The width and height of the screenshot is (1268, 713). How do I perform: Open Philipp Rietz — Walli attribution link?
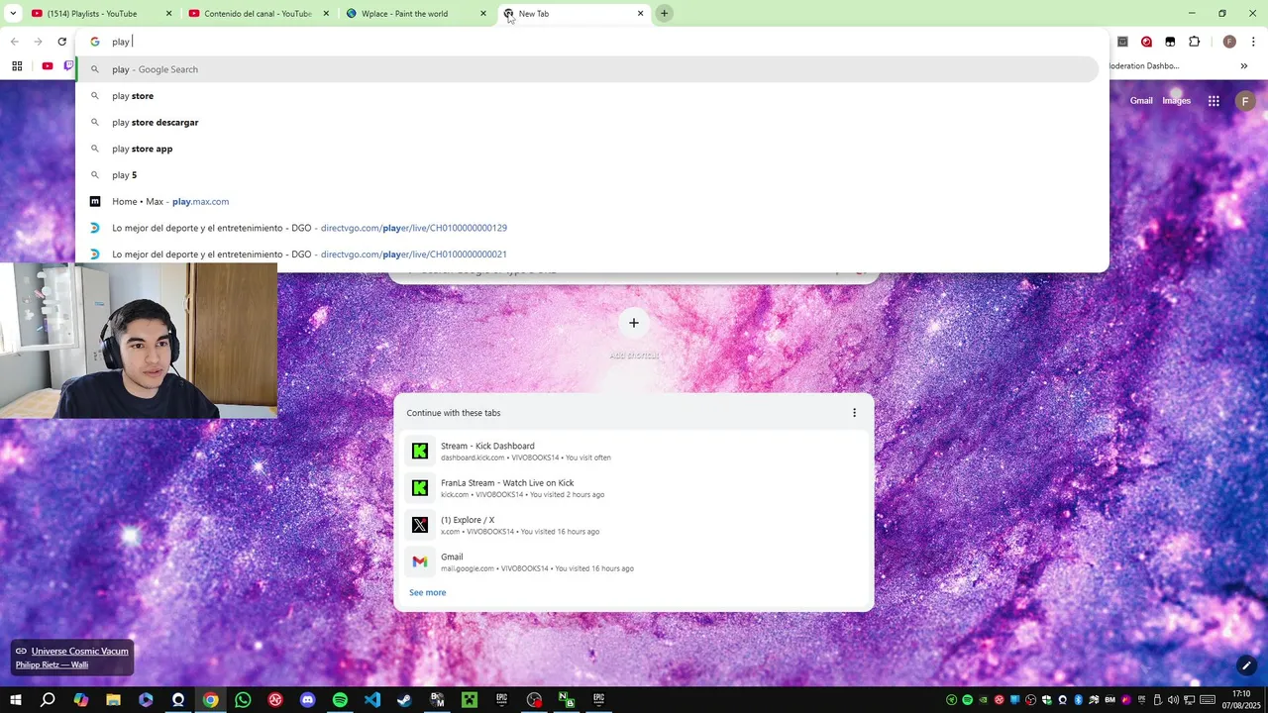tap(52, 664)
